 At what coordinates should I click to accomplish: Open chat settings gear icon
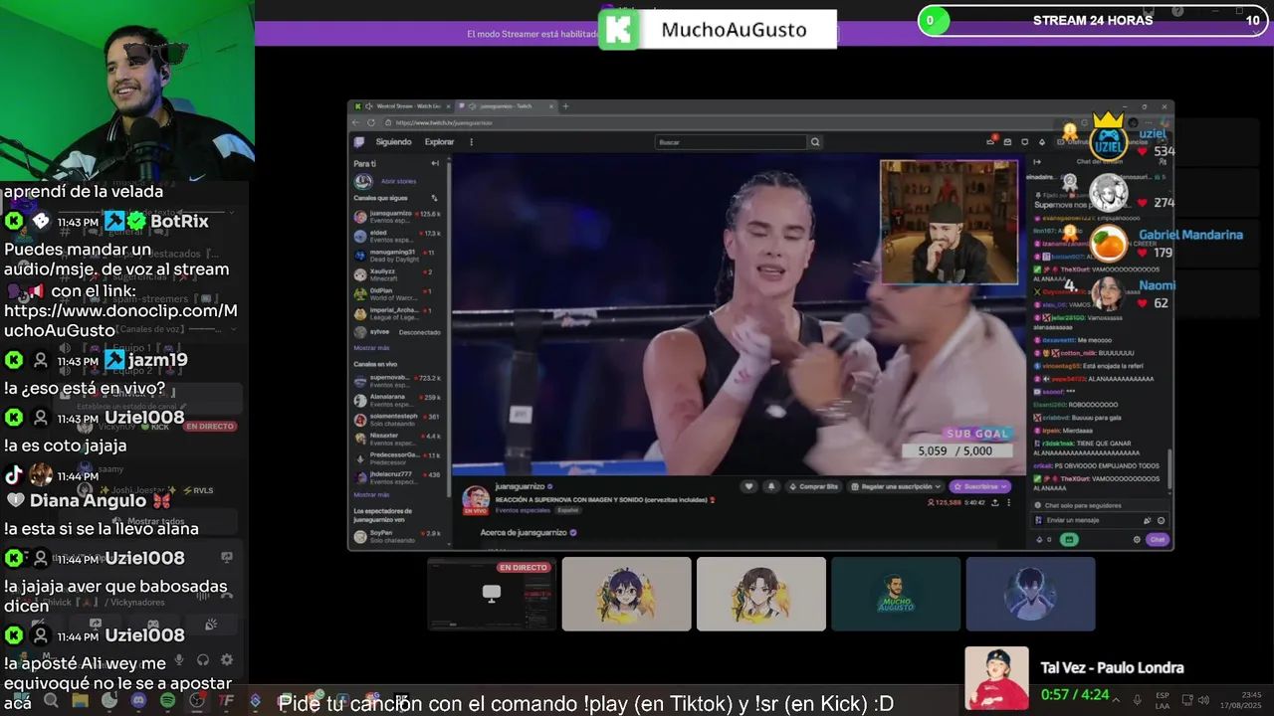point(1137,539)
